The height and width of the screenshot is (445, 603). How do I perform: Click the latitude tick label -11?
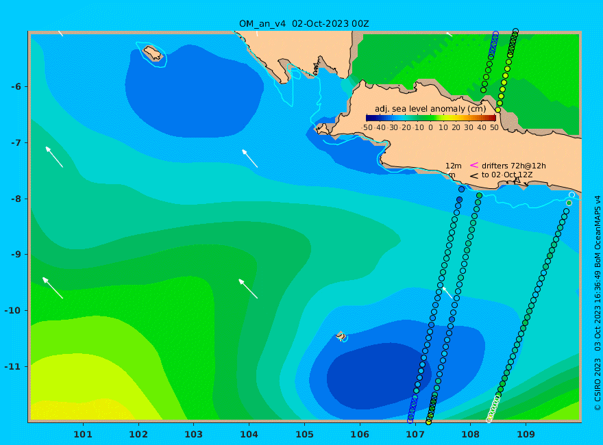pyautogui.click(x=13, y=366)
